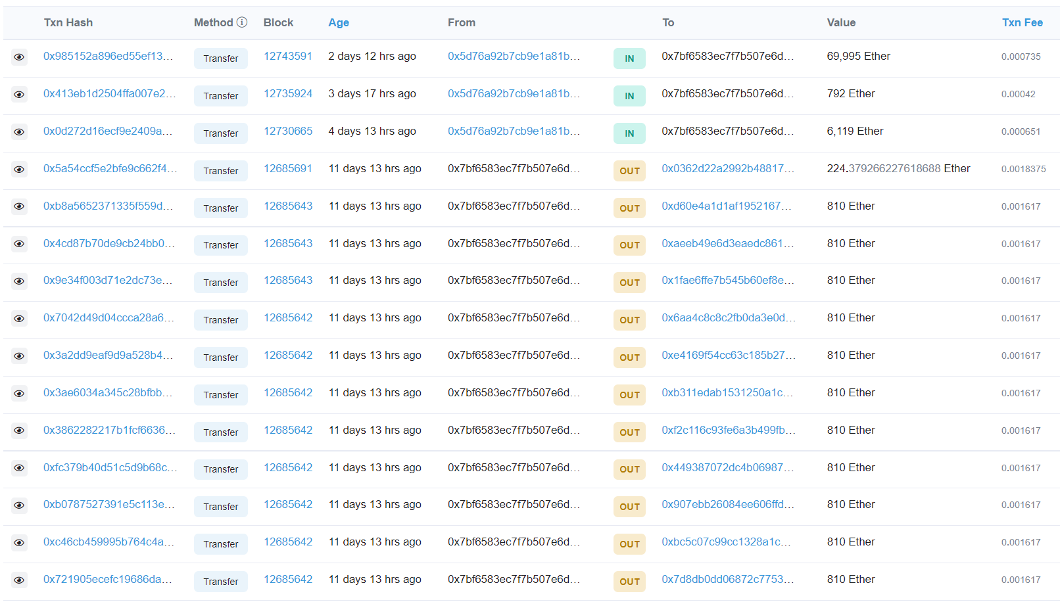Open recipient address 0x0362d22a2992b48817
Image resolution: width=1060 pixels, height=602 pixels.
point(727,169)
